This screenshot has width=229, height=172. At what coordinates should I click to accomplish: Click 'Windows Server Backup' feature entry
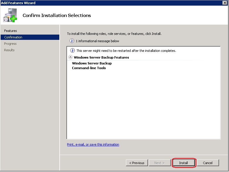92,63
